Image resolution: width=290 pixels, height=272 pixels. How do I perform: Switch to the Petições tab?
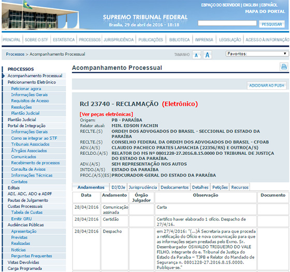220,187
